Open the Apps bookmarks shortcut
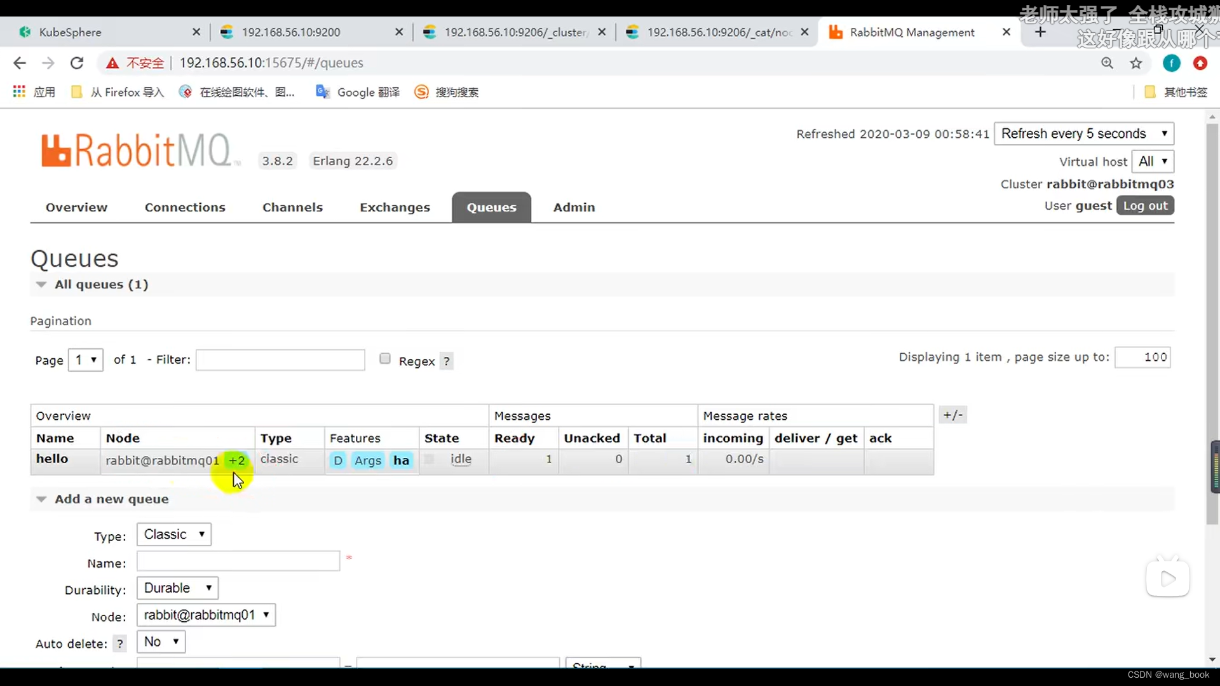The width and height of the screenshot is (1220, 686). pos(34,92)
